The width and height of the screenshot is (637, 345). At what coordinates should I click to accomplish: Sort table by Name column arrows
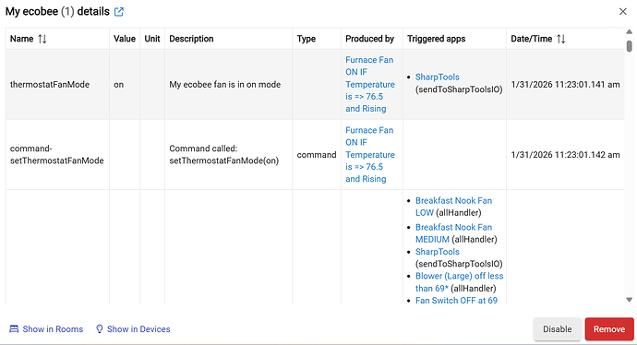tap(42, 39)
